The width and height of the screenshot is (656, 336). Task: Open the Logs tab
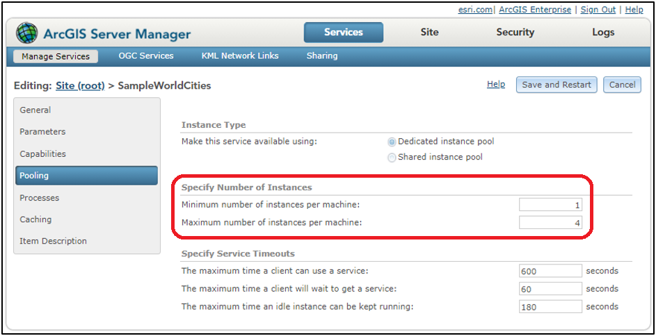603,33
